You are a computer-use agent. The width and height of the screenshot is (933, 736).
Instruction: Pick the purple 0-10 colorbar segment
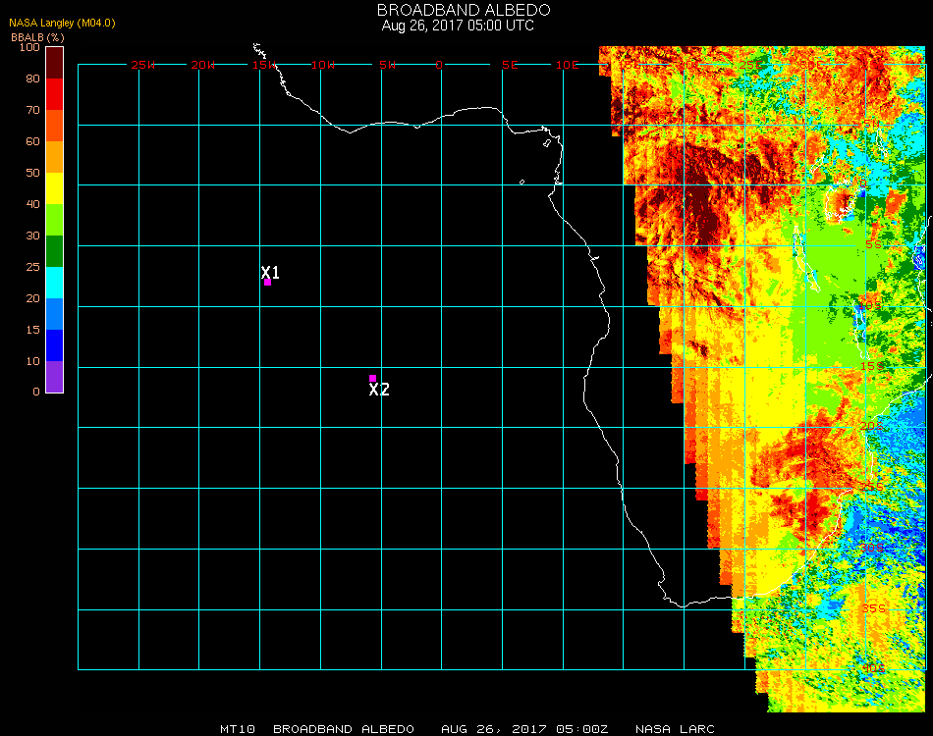pyautogui.click(x=55, y=377)
